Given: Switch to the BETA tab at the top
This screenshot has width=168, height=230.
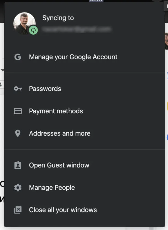Looking at the screenshot, I should tap(96, 1).
